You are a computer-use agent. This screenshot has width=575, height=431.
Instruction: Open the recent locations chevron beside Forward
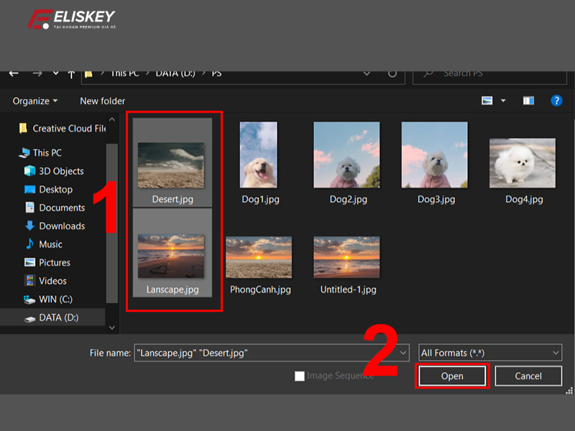[x=55, y=73]
